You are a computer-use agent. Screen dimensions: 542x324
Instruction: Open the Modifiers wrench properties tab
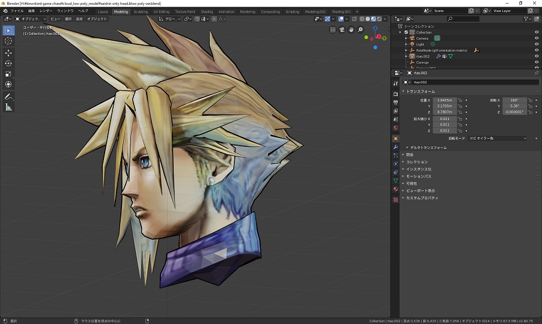(395, 147)
